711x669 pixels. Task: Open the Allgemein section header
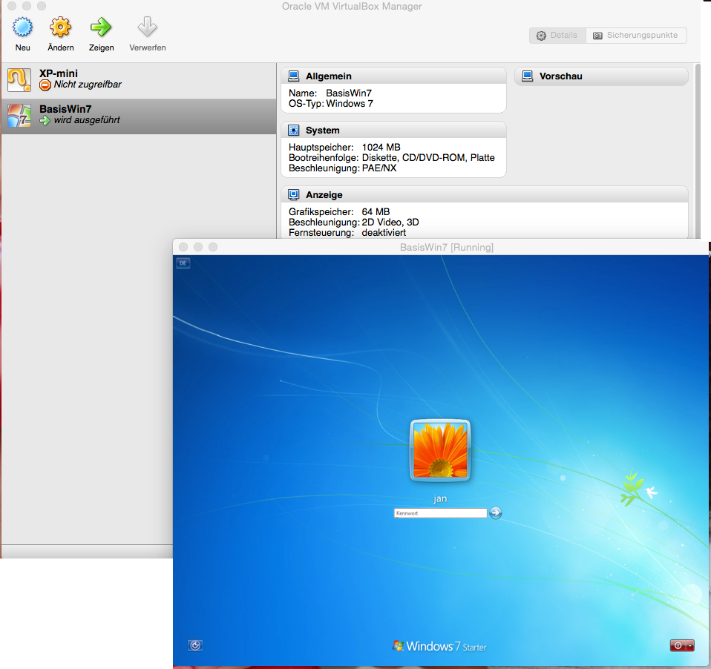[393, 76]
